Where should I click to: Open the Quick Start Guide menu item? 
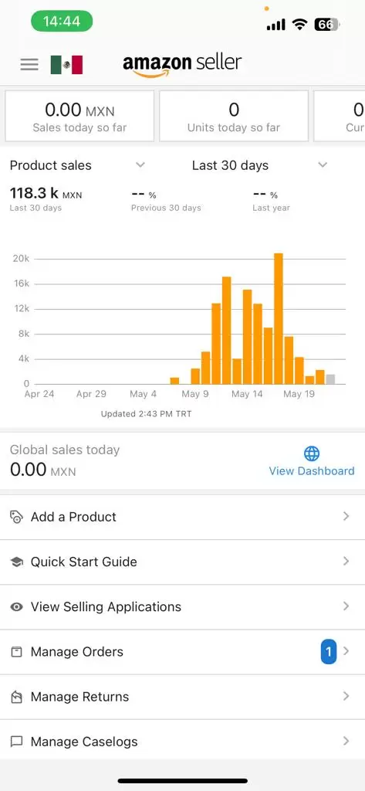point(182,562)
